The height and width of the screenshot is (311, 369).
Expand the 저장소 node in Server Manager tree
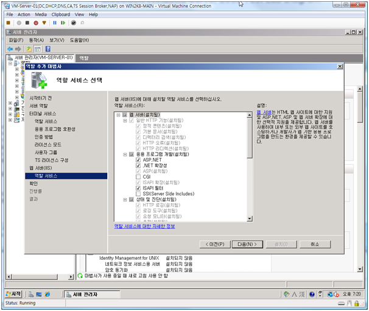pyautogui.click(x=10, y=120)
